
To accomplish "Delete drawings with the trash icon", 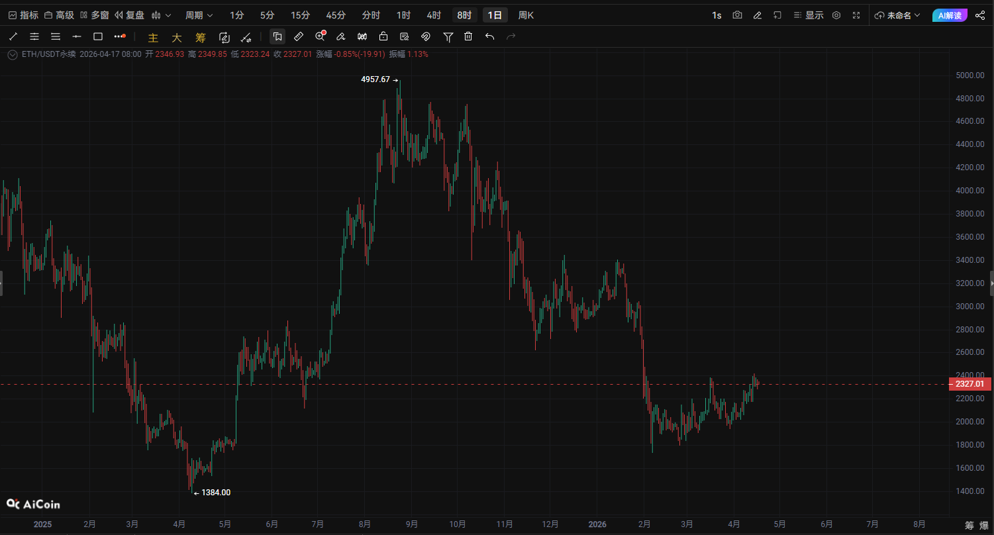I will point(468,36).
